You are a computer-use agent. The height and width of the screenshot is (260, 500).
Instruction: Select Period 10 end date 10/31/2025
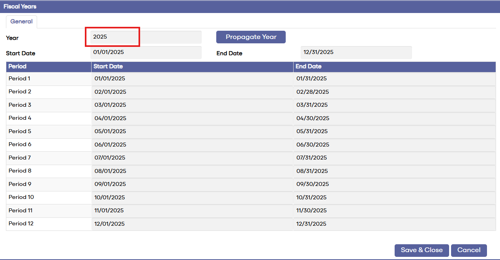(394, 197)
